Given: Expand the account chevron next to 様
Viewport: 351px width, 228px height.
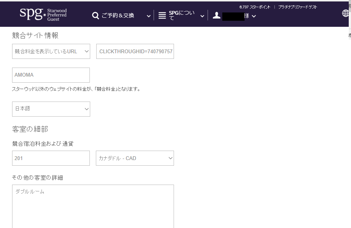Looking at the screenshot, I should coord(254,16).
